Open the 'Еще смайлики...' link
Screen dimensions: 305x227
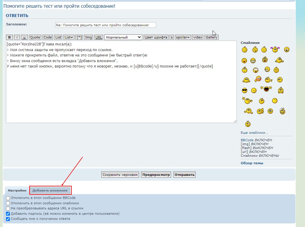coord(254,133)
